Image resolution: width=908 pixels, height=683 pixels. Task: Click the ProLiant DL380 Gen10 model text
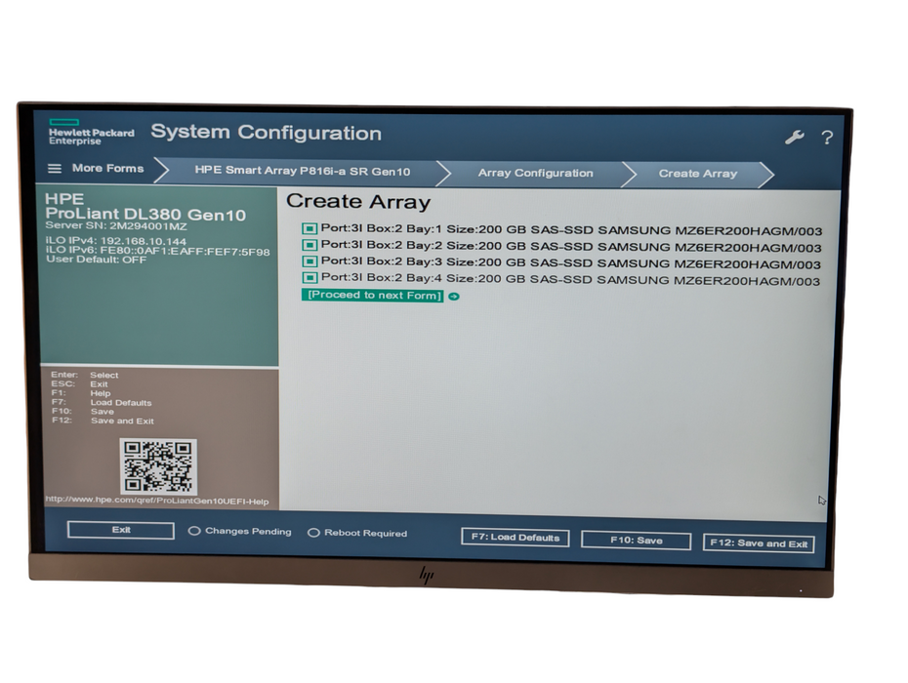point(145,214)
